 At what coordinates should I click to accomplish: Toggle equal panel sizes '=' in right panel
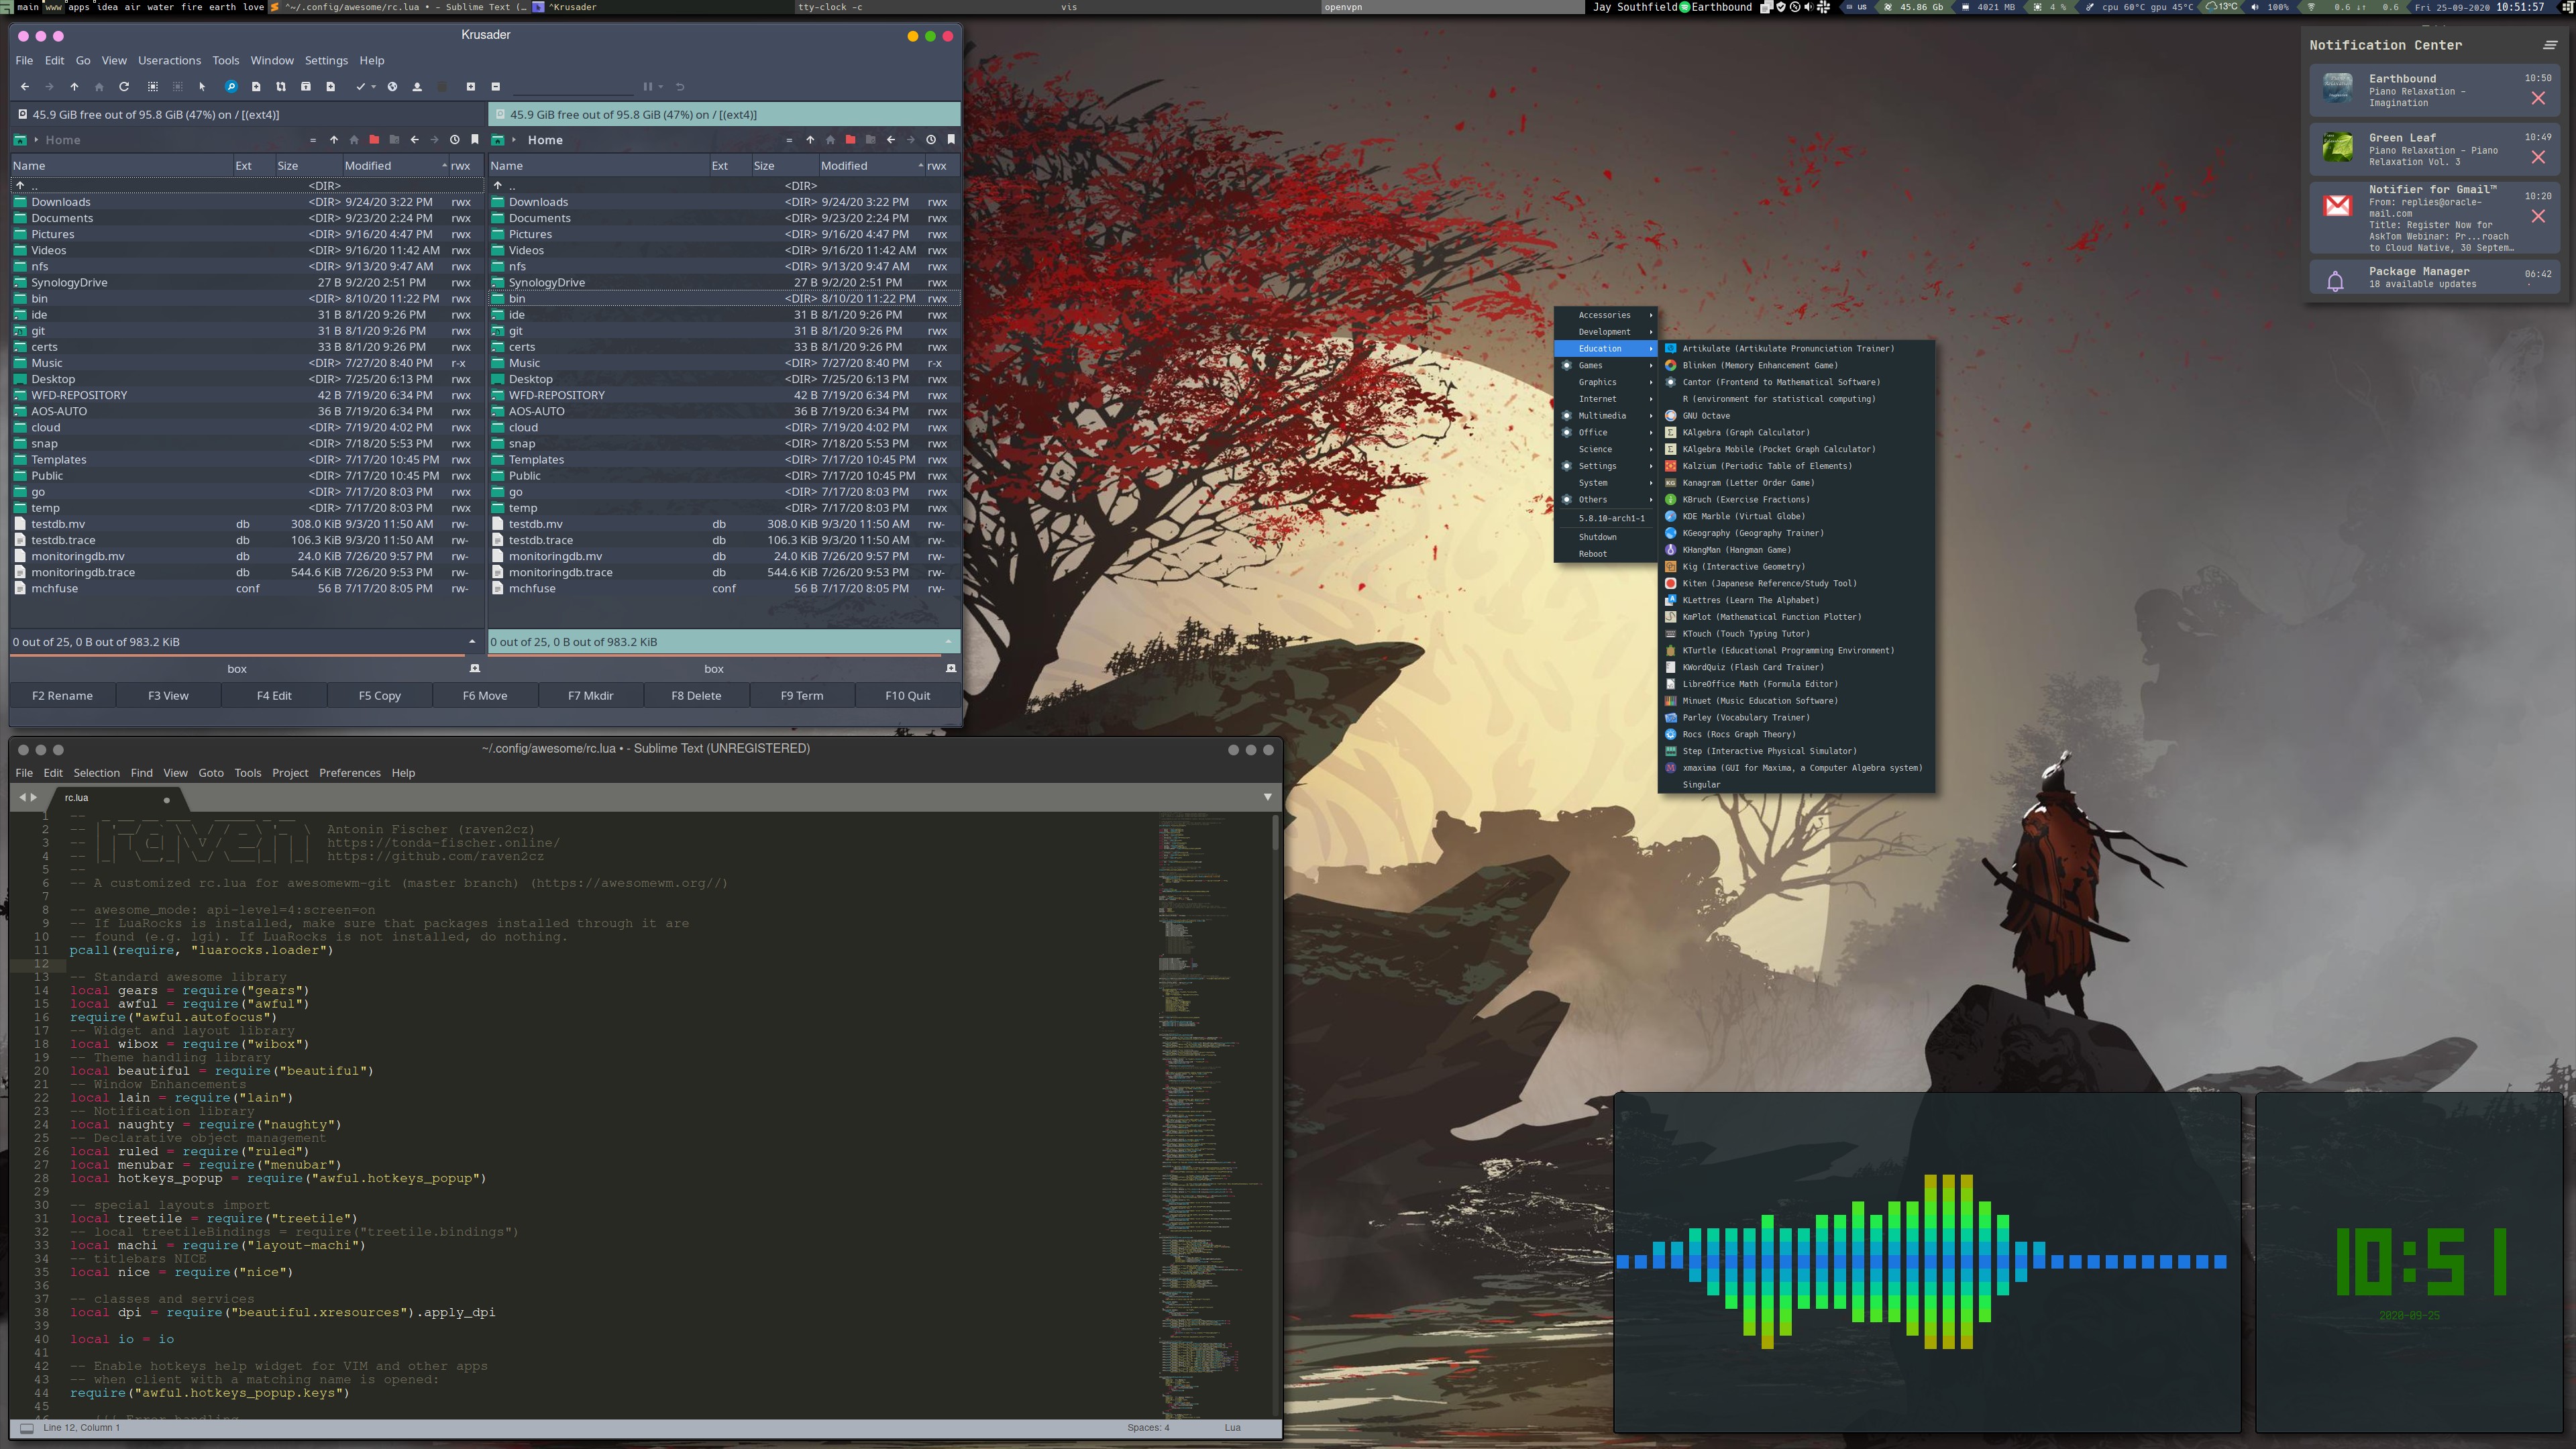tap(789, 140)
